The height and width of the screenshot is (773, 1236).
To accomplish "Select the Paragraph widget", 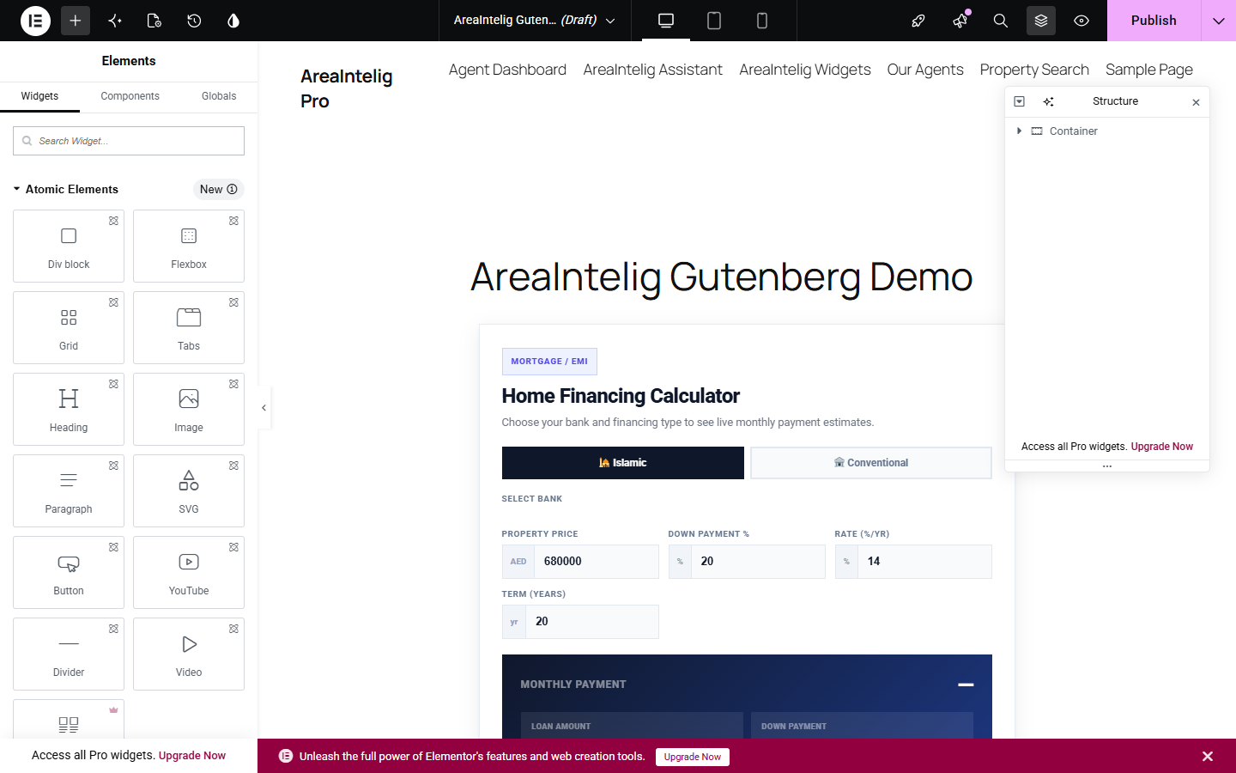I will coord(69,490).
